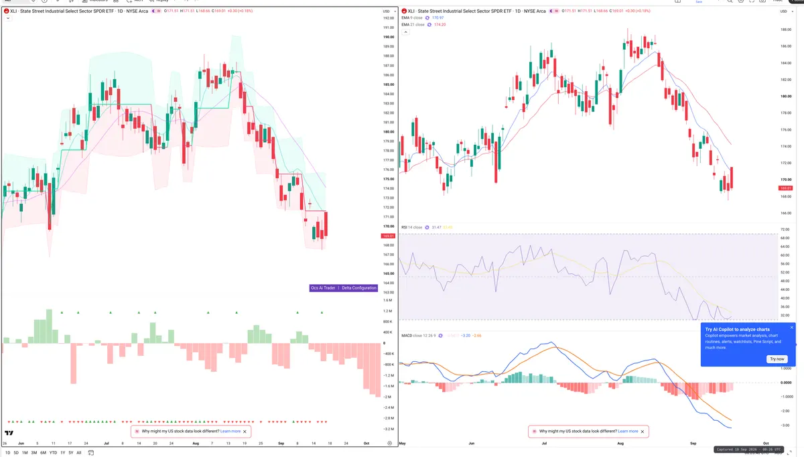
Task: Click the right chart symbol title text
Action: [x=477, y=11]
